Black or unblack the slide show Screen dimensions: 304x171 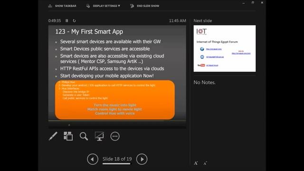point(99,136)
